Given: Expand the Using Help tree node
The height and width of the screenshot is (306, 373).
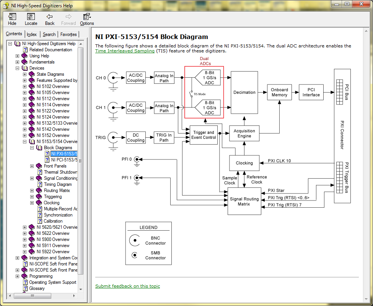Looking at the screenshot, I should click(18, 56).
